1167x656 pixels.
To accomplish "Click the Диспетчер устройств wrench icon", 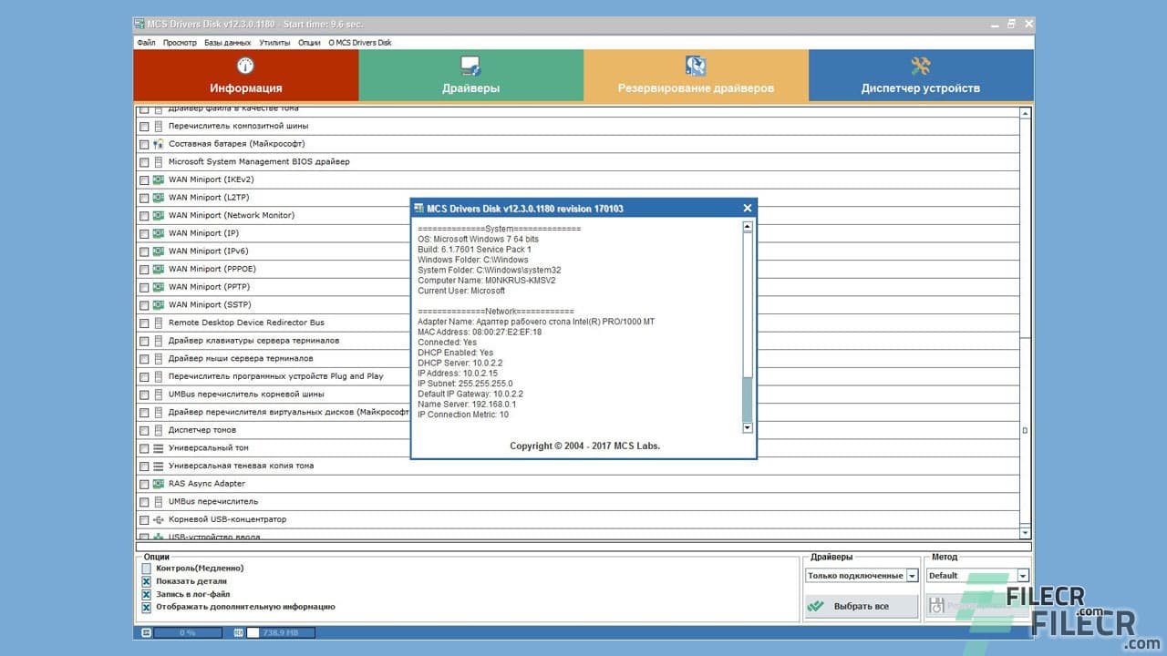I will pyautogui.click(x=920, y=65).
